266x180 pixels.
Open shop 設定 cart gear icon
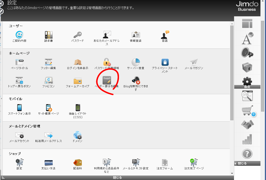click(x=19, y=162)
